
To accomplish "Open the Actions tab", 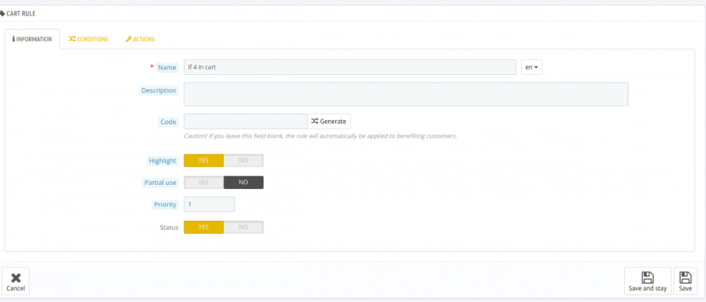I will coord(140,40).
